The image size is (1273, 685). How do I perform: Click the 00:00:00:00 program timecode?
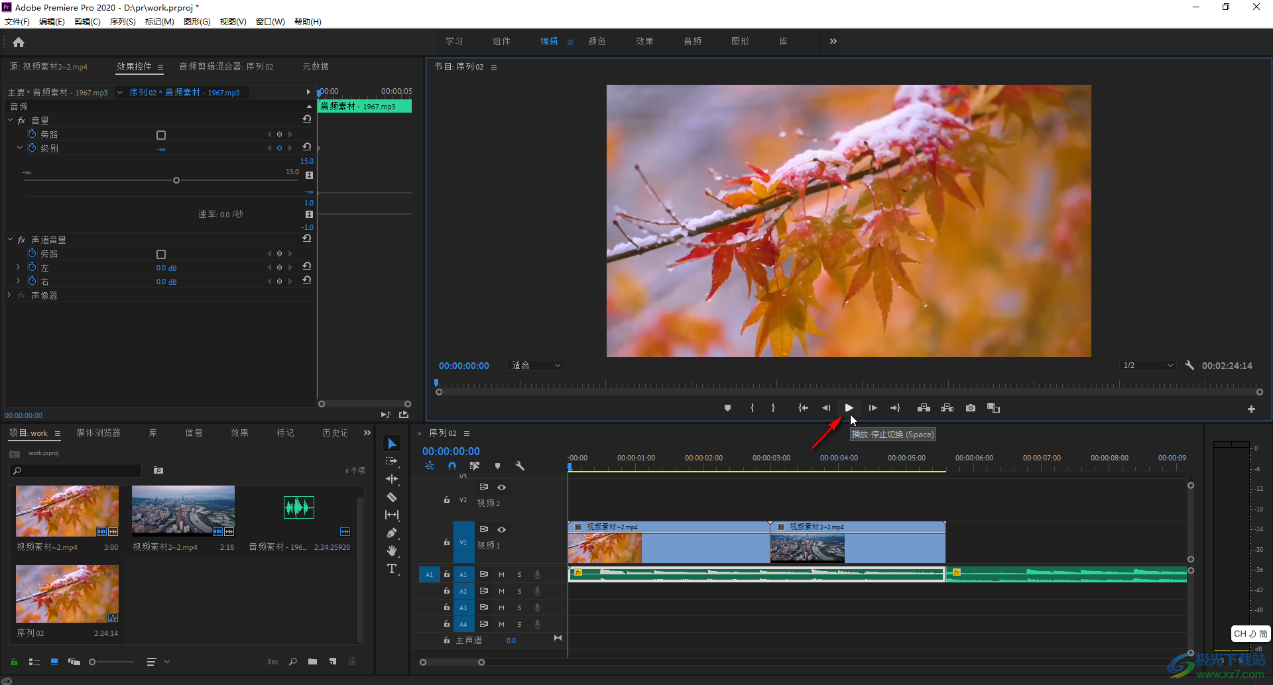click(463, 366)
